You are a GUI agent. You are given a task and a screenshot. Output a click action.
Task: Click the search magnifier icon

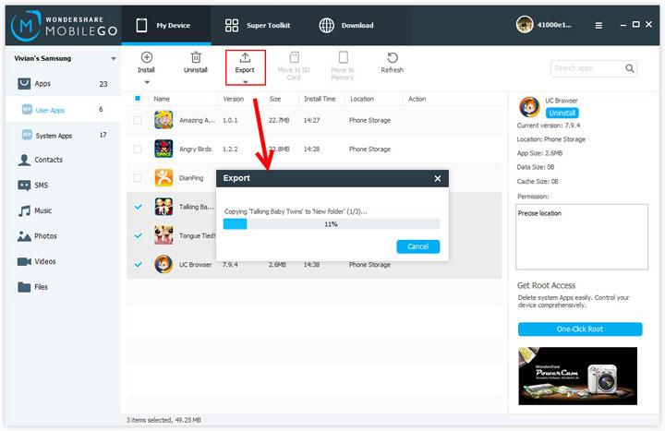click(x=630, y=68)
